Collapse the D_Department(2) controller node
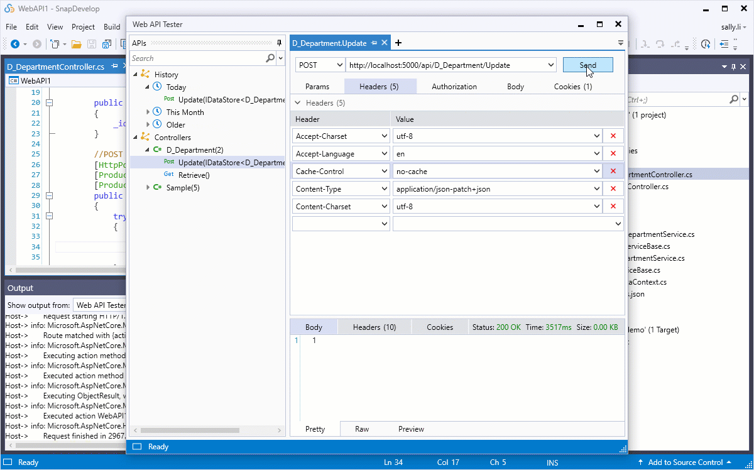754x470 pixels. pos(148,150)
